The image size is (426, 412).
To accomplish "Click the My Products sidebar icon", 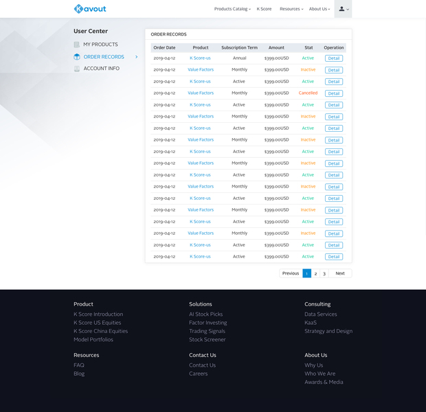I will pyautogui.click(x=77, y=45).
